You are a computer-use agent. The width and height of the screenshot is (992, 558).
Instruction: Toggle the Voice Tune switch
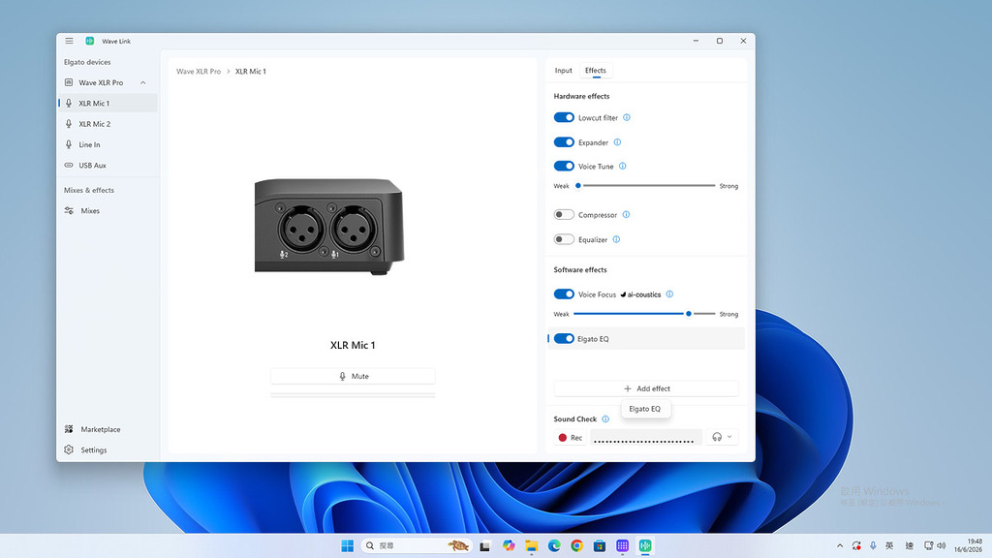pyautogui.click(x=564, y=166)
